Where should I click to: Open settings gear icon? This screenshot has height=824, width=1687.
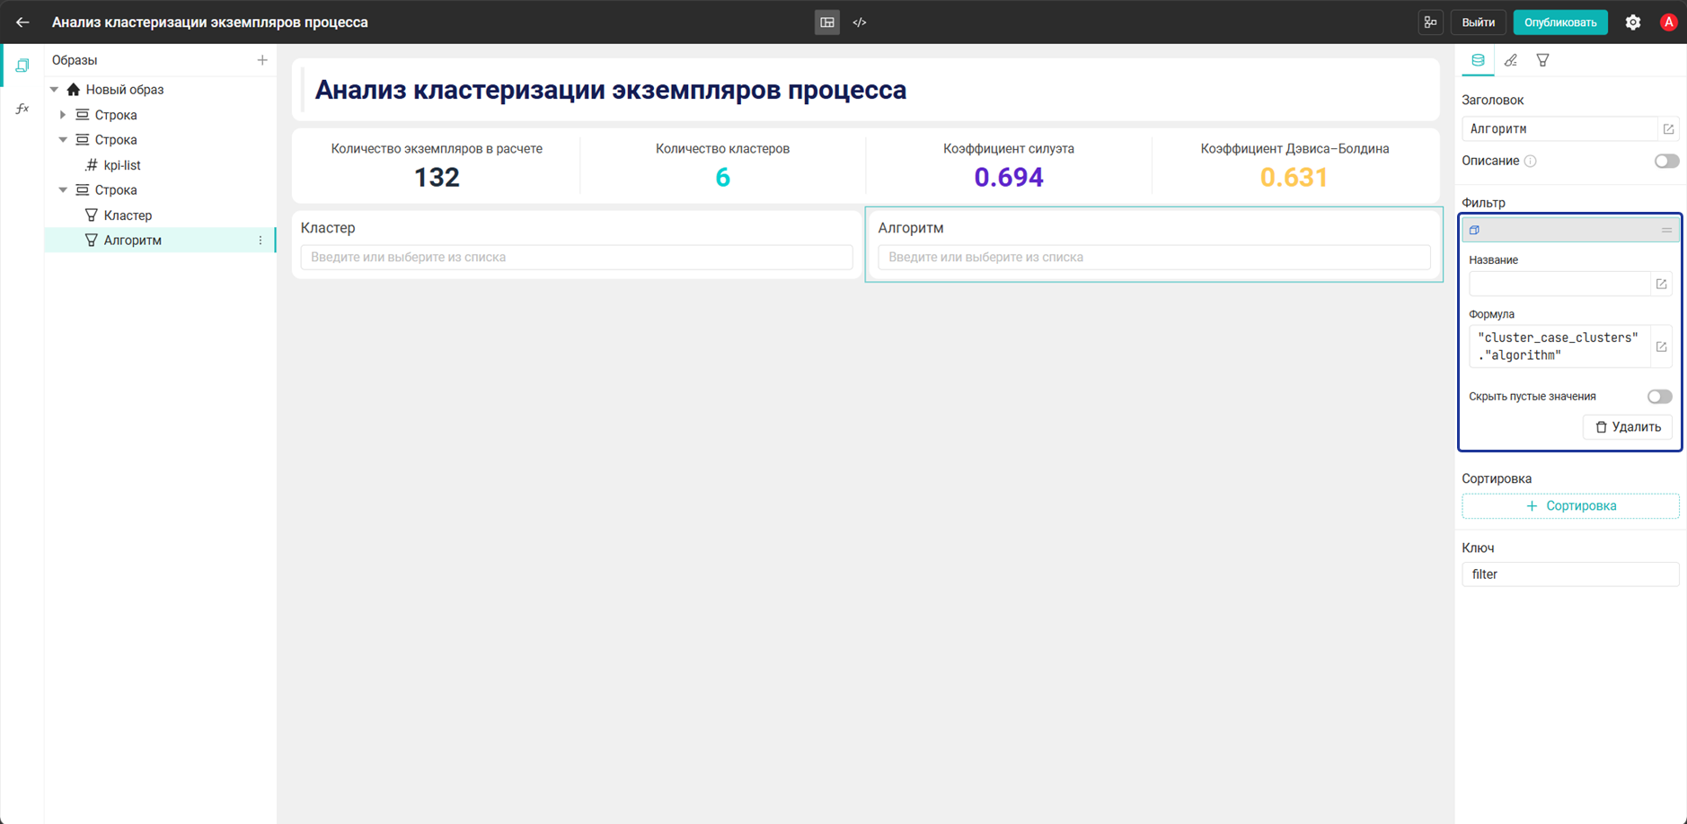tap(1633, 22)
